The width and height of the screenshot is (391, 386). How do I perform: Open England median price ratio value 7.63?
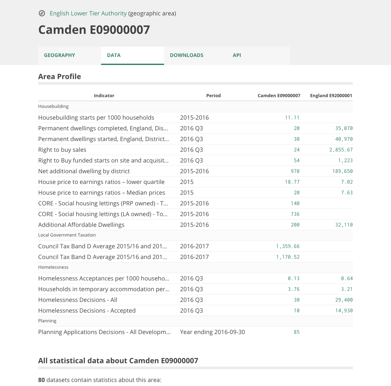click(x=347, y=193)
